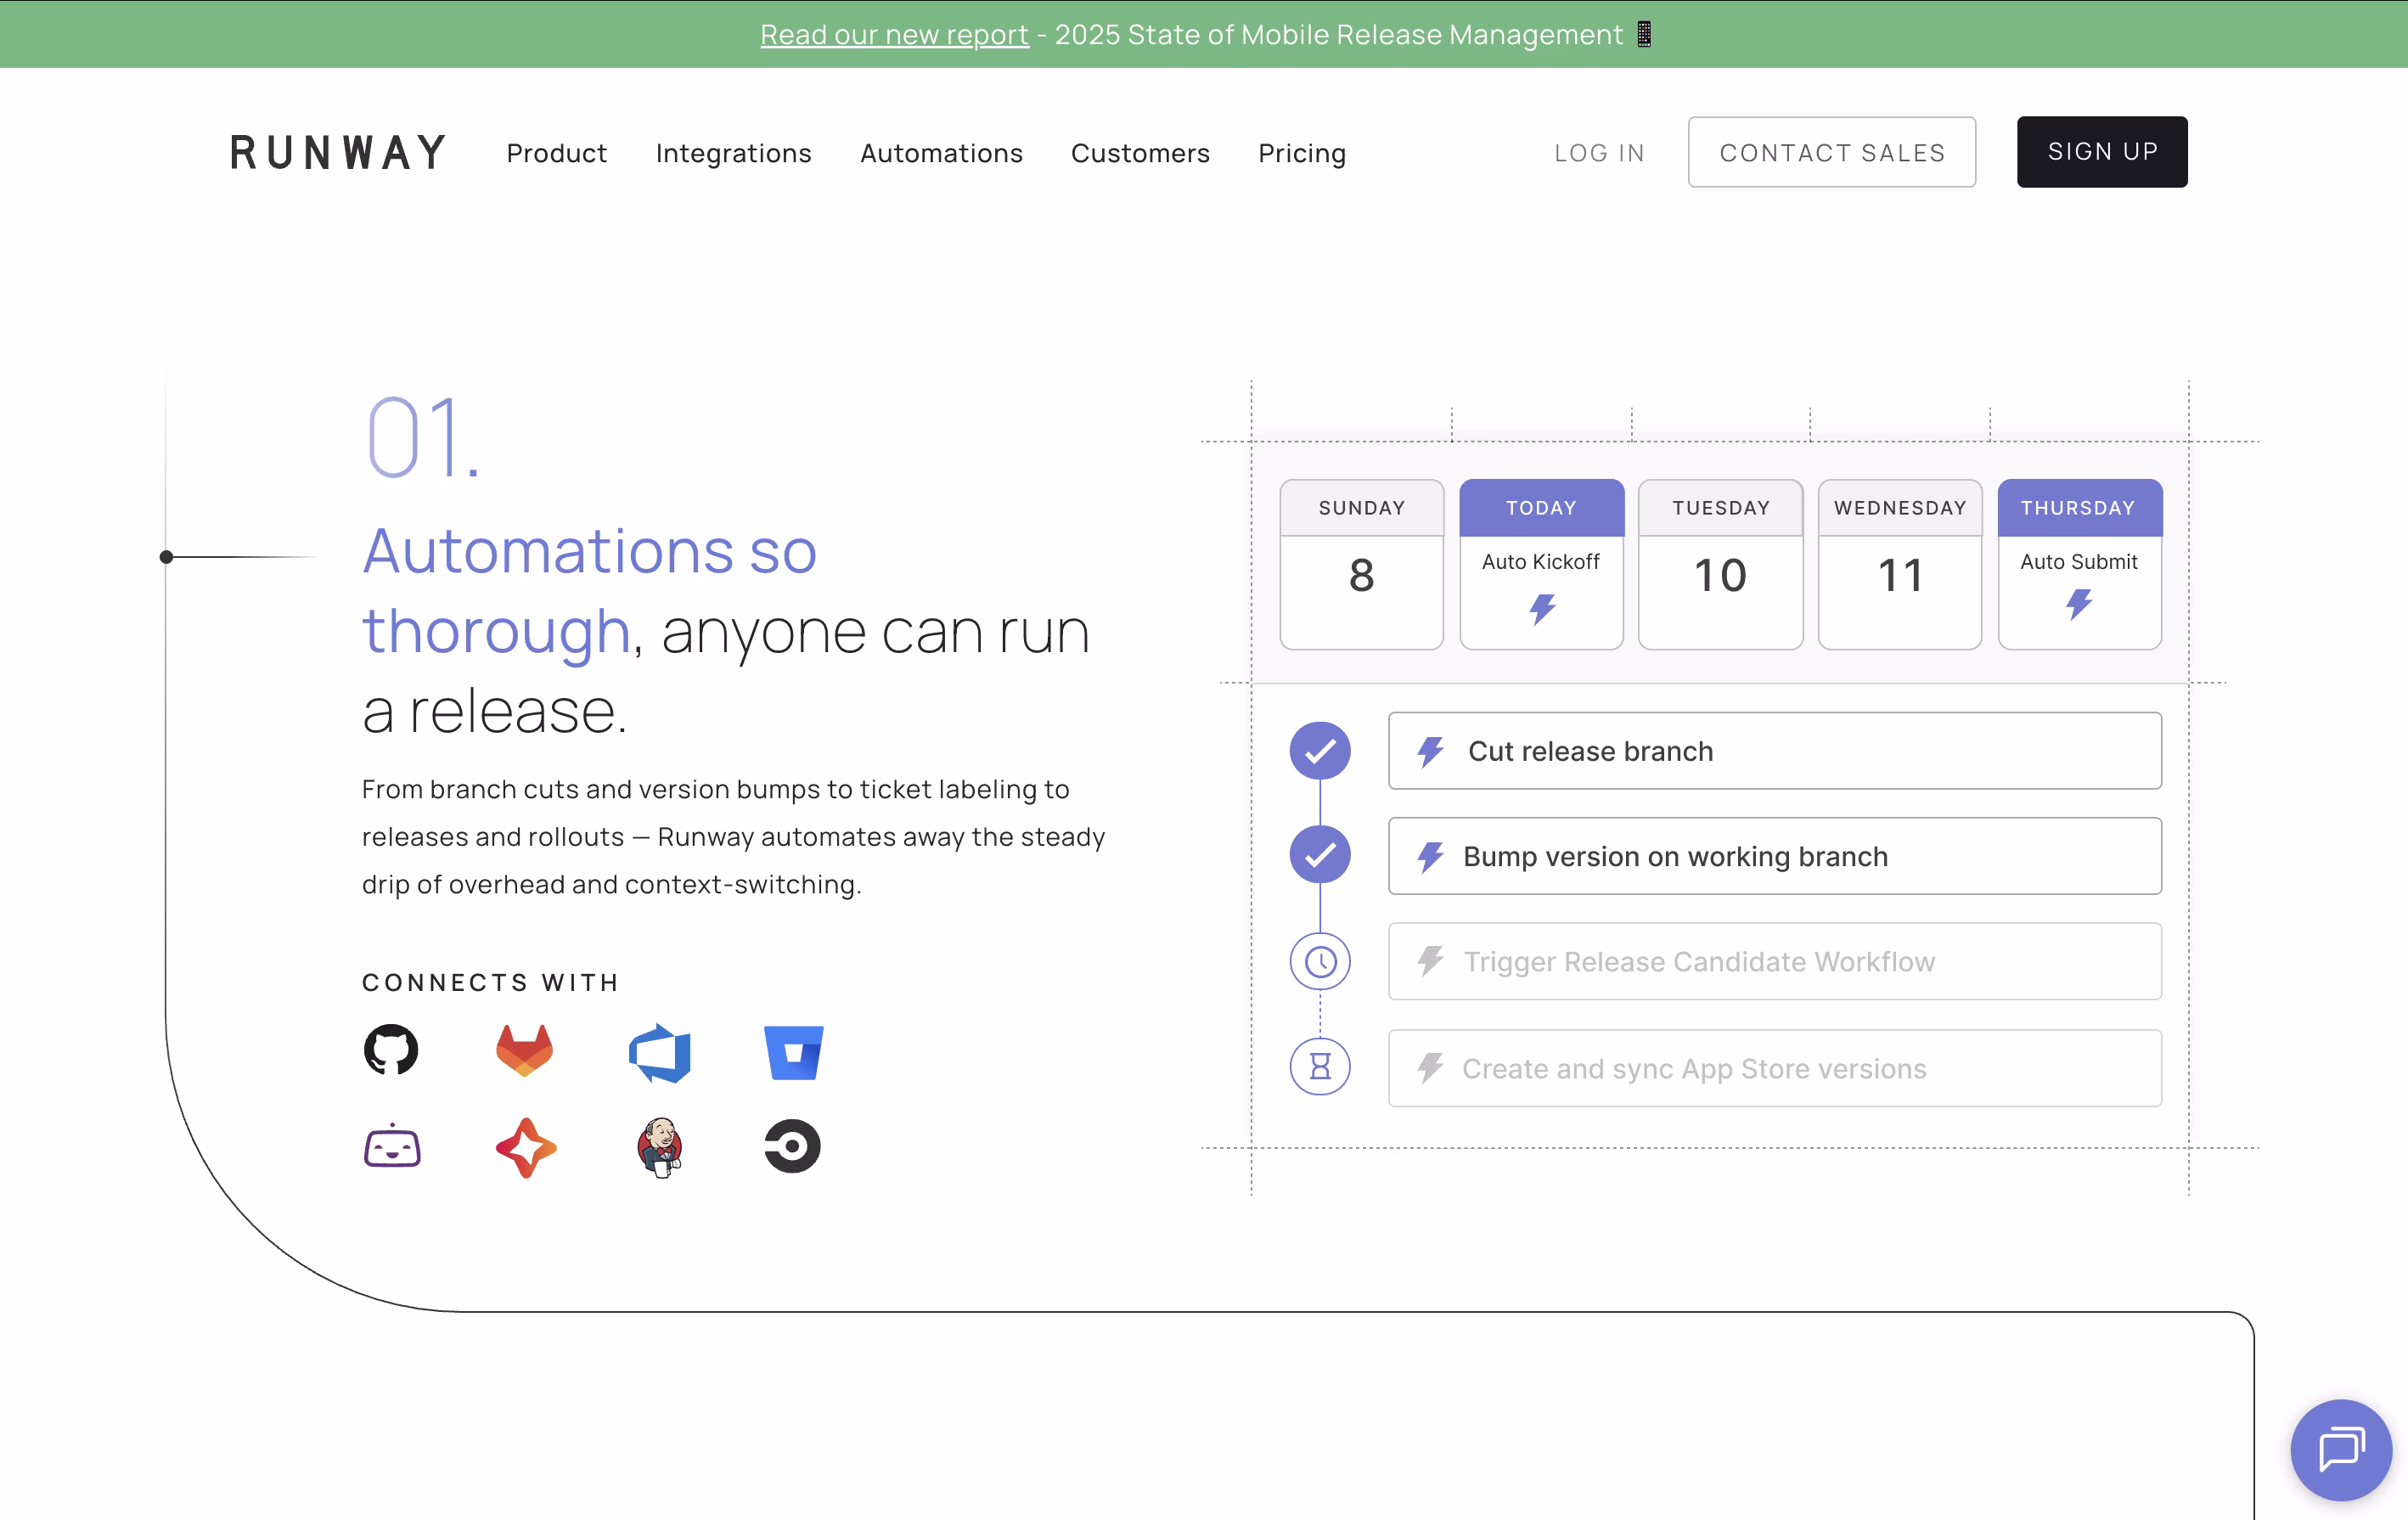Click the CONTACT SALES button
Screen dimensions: 2408x1520
(x=1832, y=152)
